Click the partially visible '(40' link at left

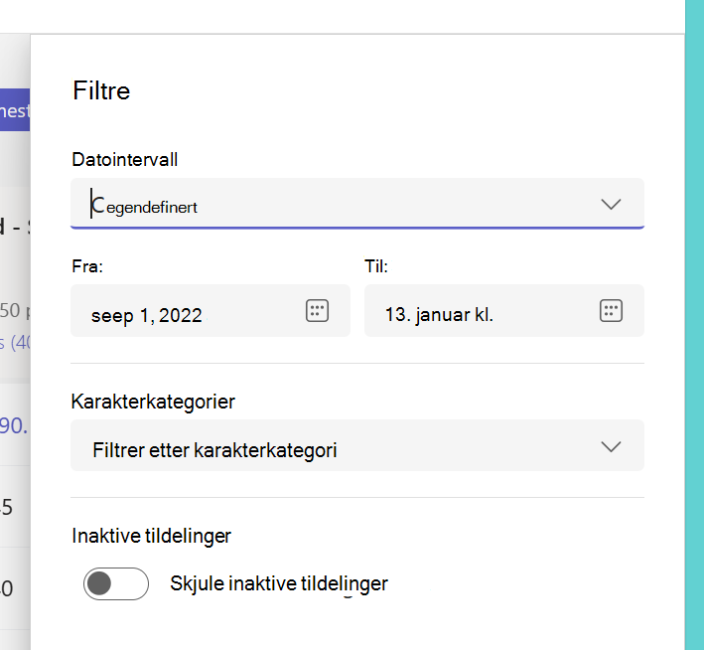pyautogui.click(x=15, y=343)
